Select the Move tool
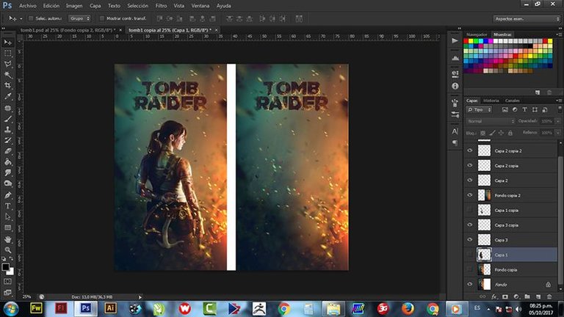Viewport: 564px width, 317px height. (x=7, y=43)
